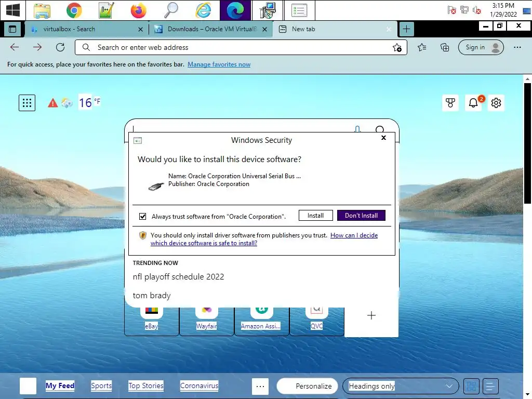Close the Downloads Oracle VM tab
The image size is (532, 399).
point(265,30)
